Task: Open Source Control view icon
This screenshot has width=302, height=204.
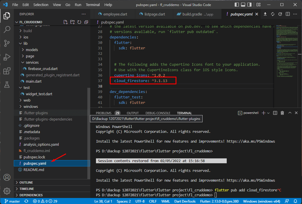Action: click(7, 43)
